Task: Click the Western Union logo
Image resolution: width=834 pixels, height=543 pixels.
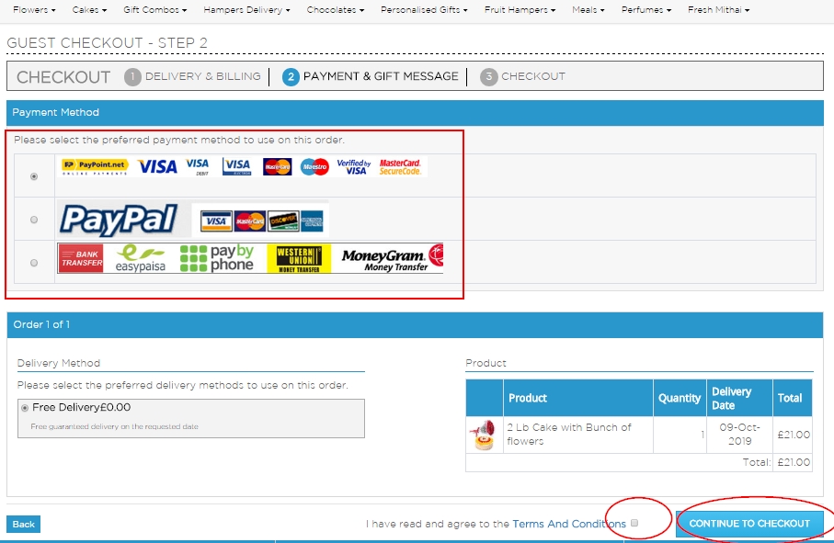Action: [299, 259]
